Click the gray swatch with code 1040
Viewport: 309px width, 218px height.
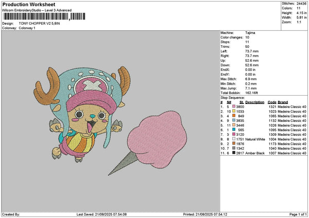pos(233,148)
